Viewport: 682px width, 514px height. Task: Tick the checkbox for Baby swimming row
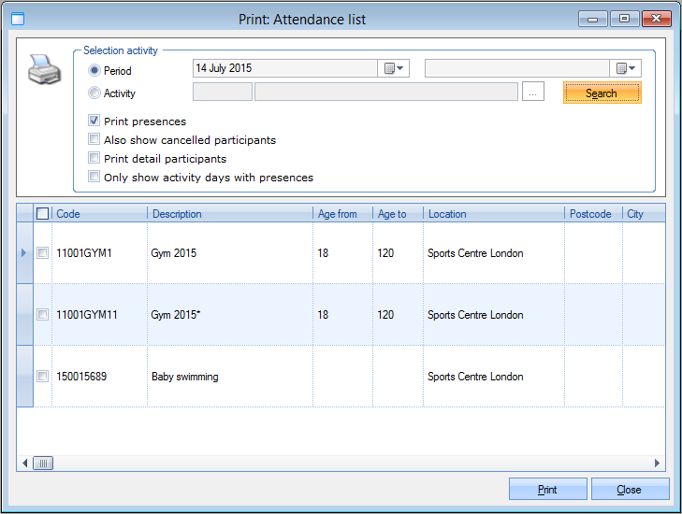pos(42,377)
